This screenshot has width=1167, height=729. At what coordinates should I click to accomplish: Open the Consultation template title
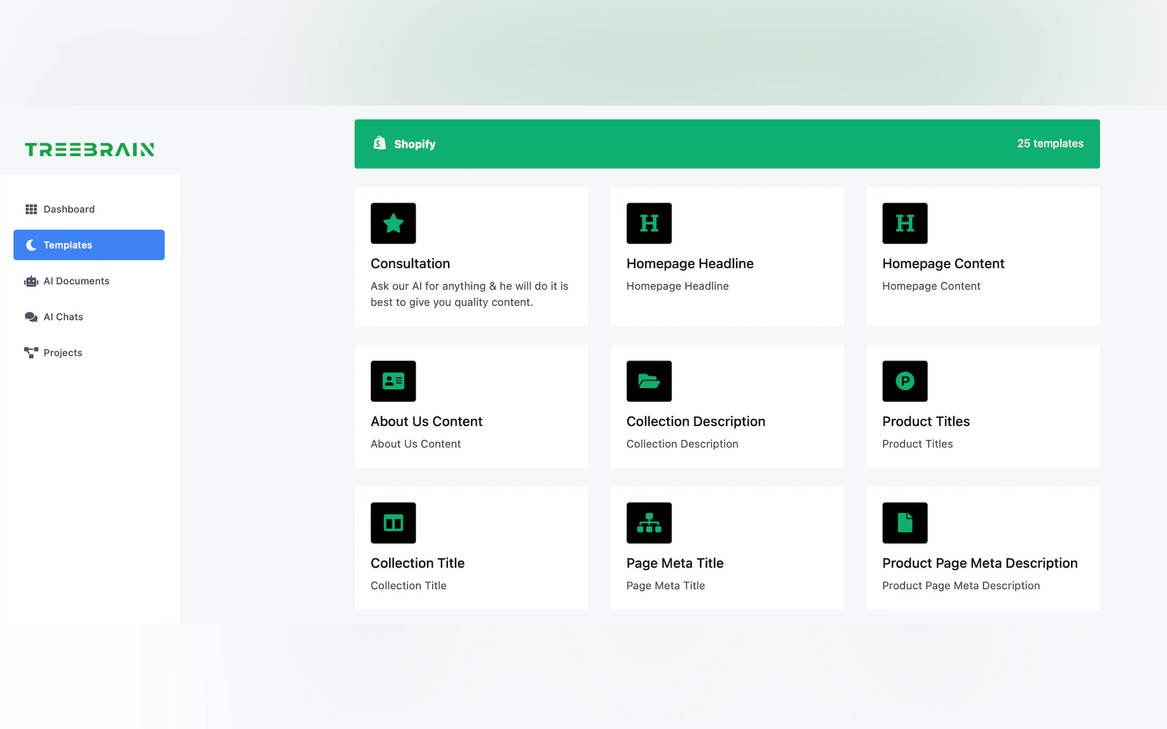pos(410,263)
